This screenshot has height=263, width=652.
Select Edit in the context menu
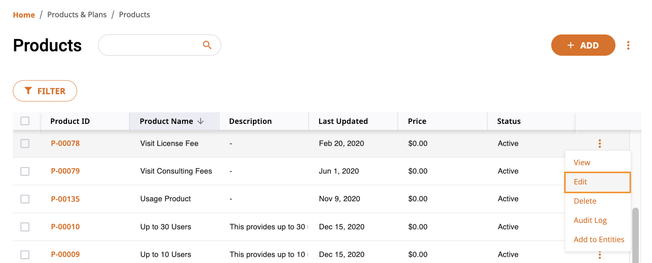click(580, 182)
